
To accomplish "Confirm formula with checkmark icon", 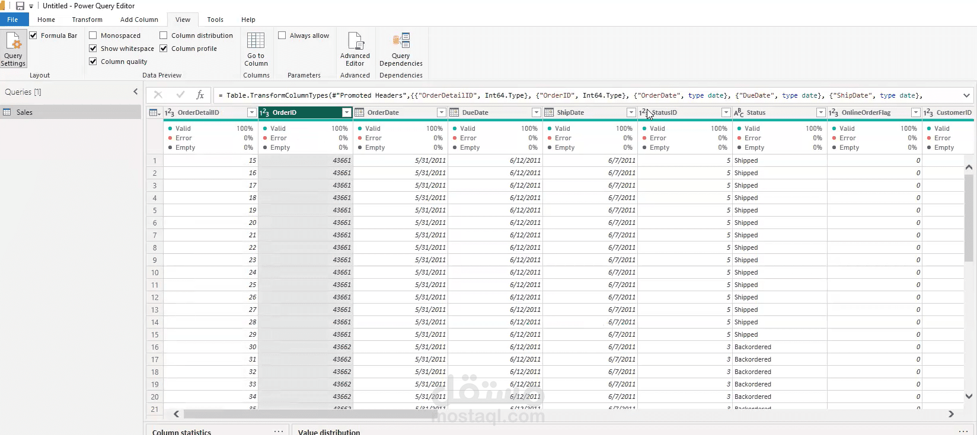I will click(180, 95).
